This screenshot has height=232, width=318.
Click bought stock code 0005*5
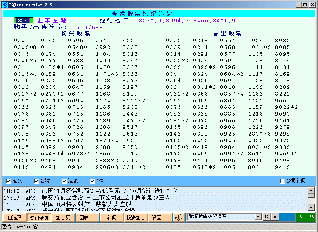(x=25, y=61)
